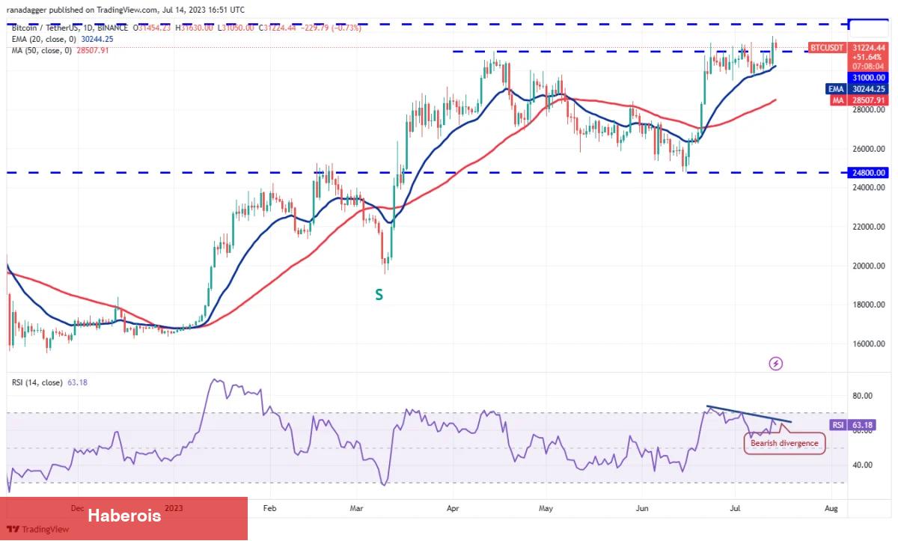Click the blue EMA tag on the price axis

[837, 88]
